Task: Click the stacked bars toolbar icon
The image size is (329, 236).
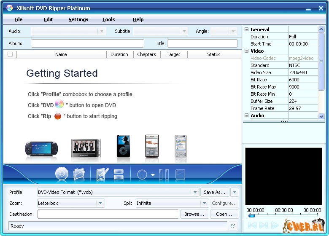Action: (119, 174)
